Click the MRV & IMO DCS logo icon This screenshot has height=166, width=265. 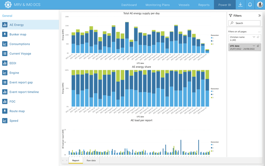(8, 5)
